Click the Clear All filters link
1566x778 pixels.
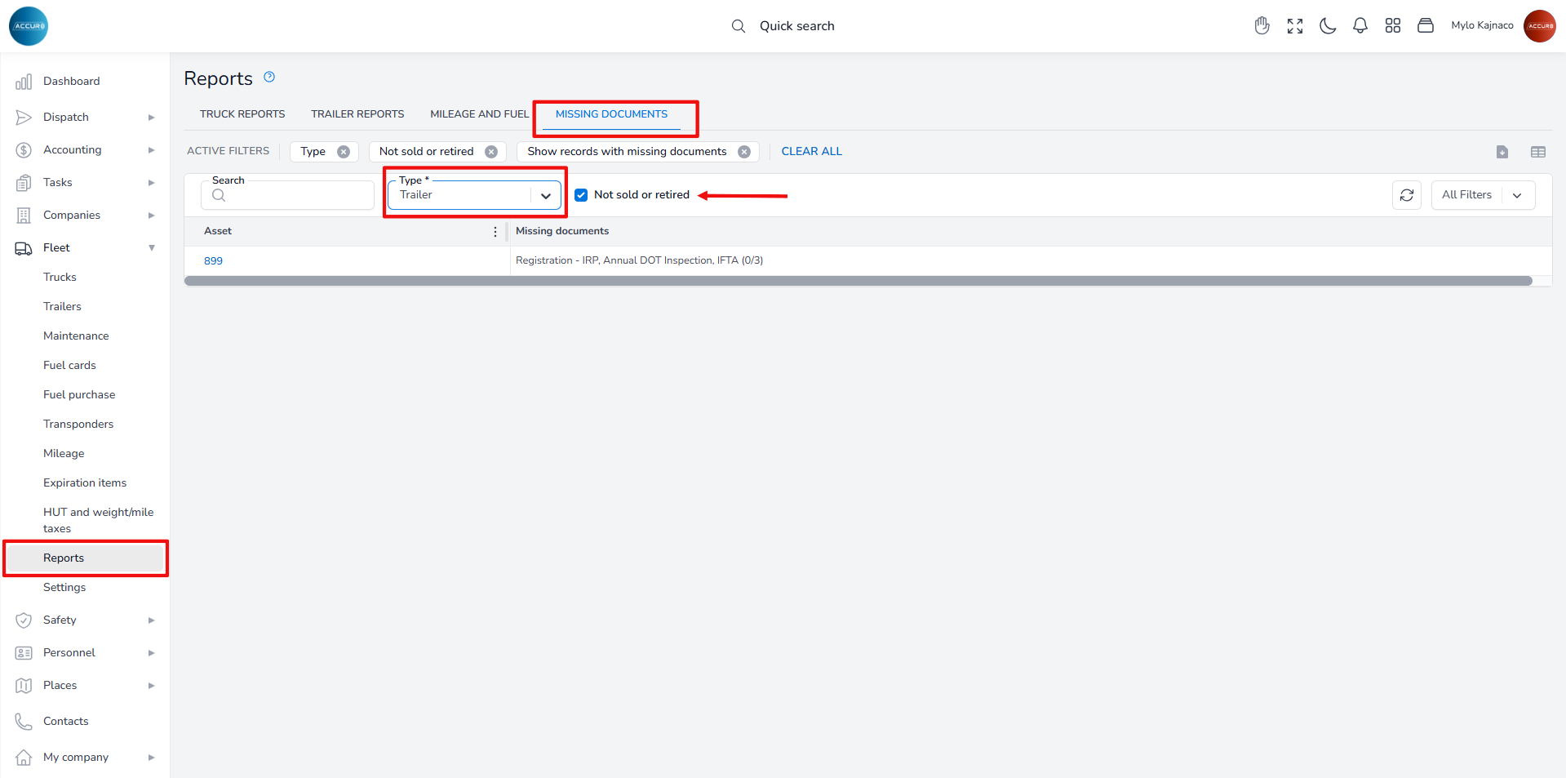[x=811, y=152]
